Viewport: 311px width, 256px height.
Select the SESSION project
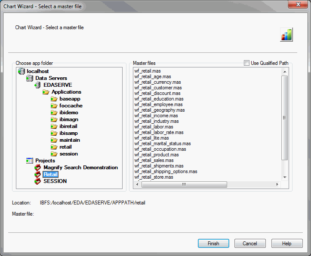55,181
